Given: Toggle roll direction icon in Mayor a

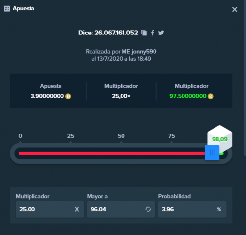Looking at the screenshot, I should [148, 209].
